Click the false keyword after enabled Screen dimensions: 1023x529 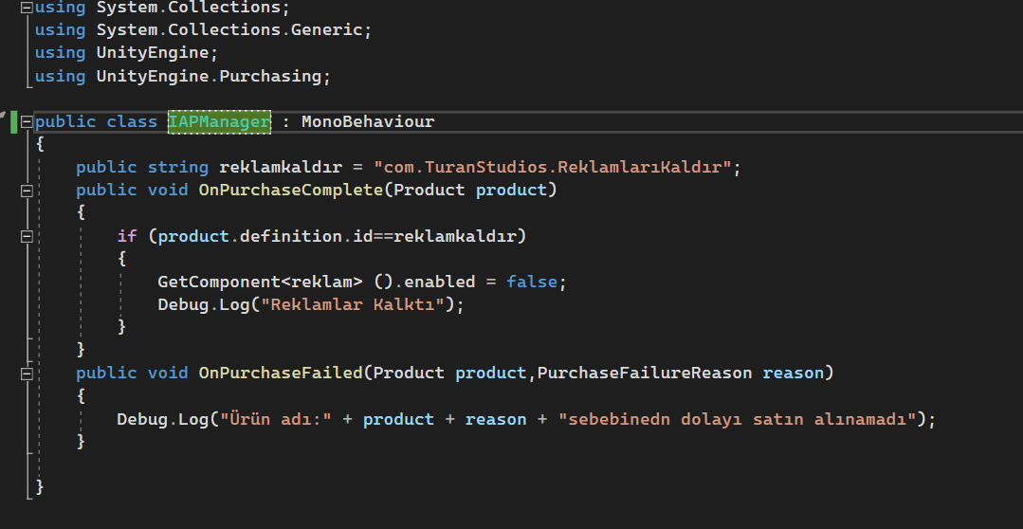531,283
